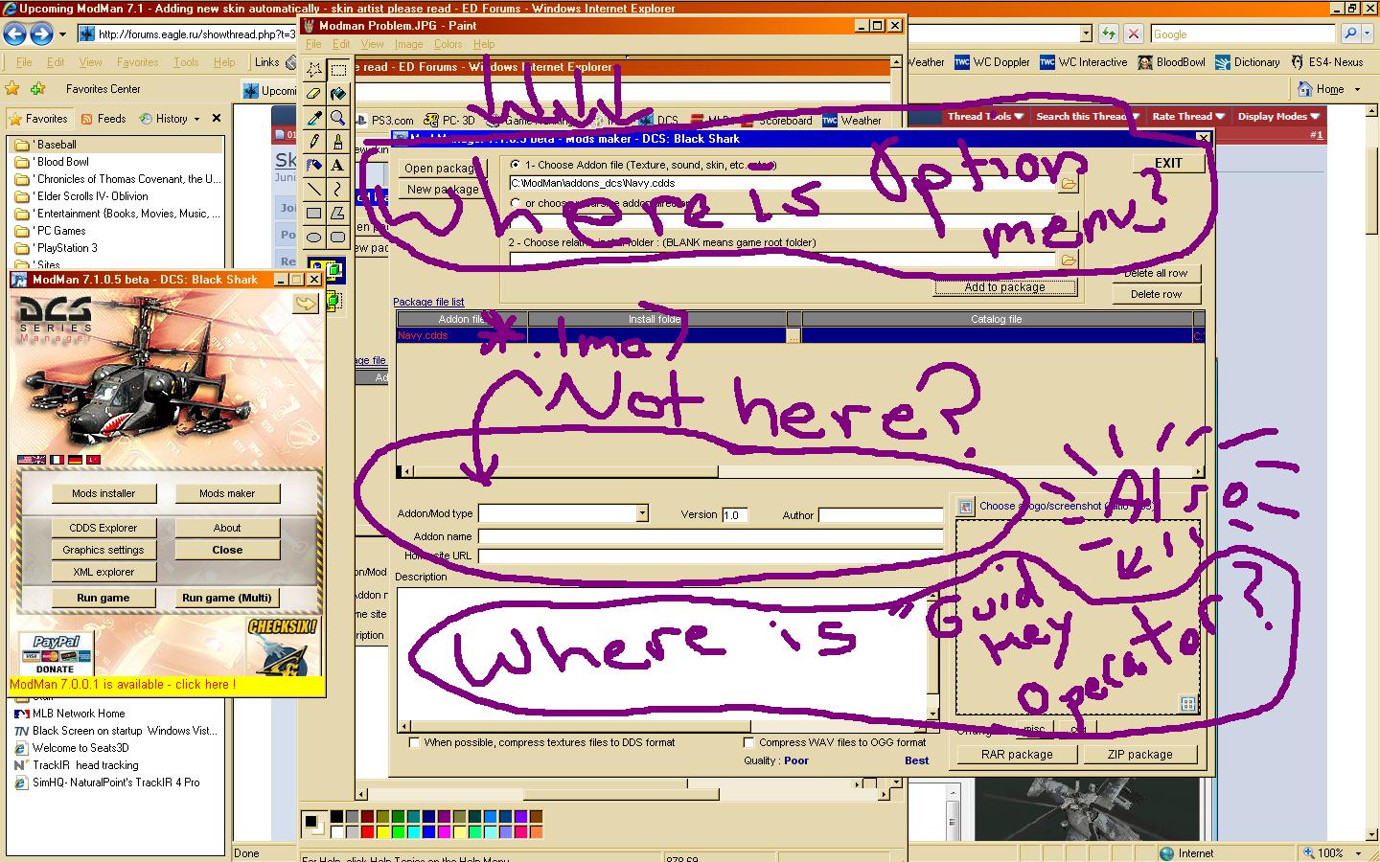Viewport: 1380px width, 862px height.
Task: Click the Favorites Center star icon
Action: (x=12, y=88)
